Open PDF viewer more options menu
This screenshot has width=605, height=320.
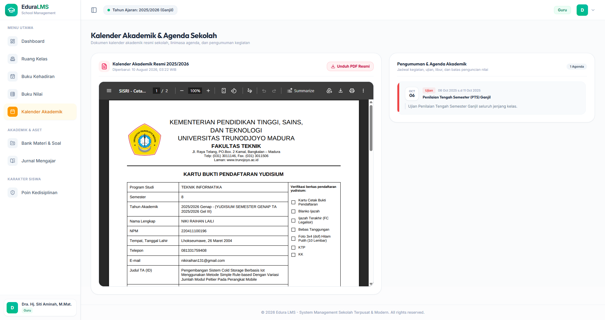[x=363, y=91]
